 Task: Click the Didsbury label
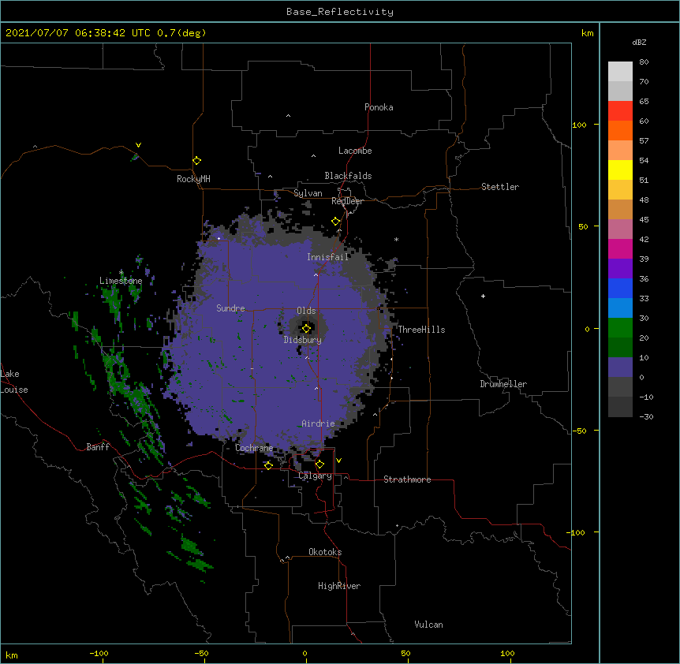303,340
